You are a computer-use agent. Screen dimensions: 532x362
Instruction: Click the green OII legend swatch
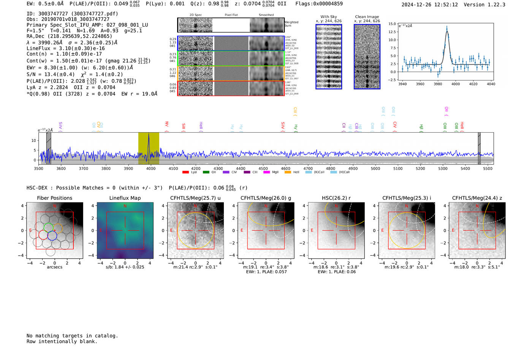click(206, 172)
